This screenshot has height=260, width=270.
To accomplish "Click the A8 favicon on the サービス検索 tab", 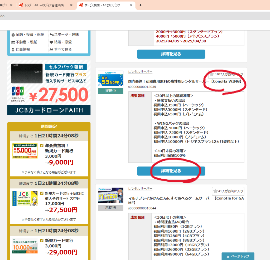I will coord(81,5).
